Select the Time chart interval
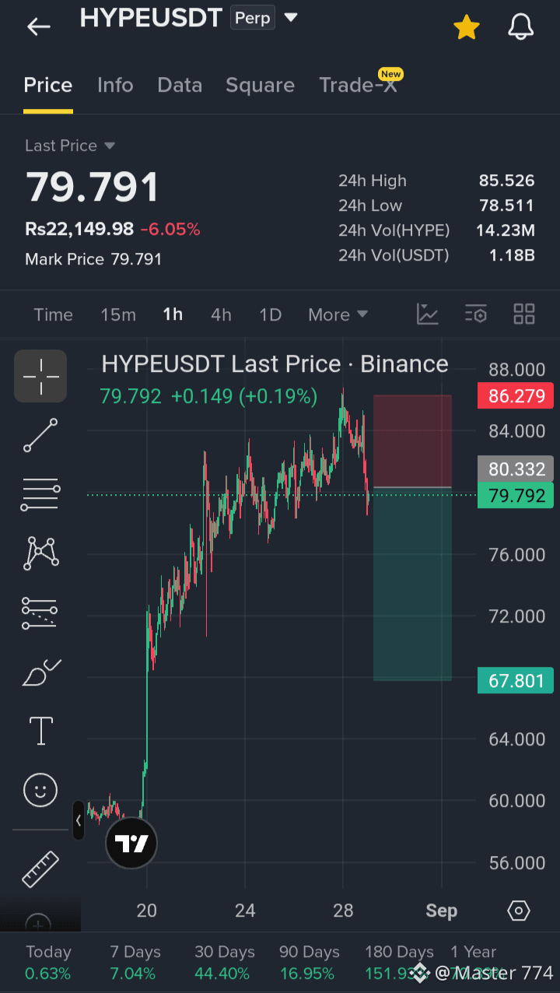 click(53, 314)
